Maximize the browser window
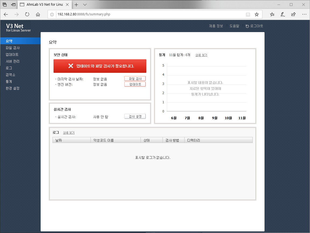310x233 pixels. [291, 5]
